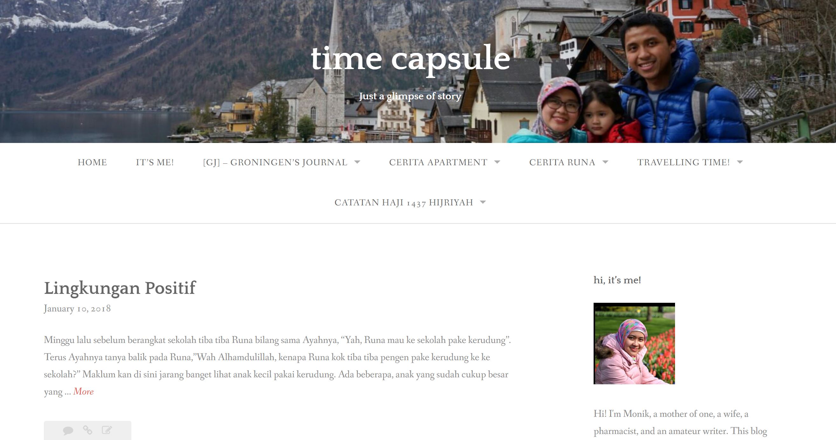Image resolution: width=836 pixels, height=440 pixels.
Task: Click the CATATAN HAJI 1437 HIJRIYAH menu item
Action: click(x=404, y=202)
